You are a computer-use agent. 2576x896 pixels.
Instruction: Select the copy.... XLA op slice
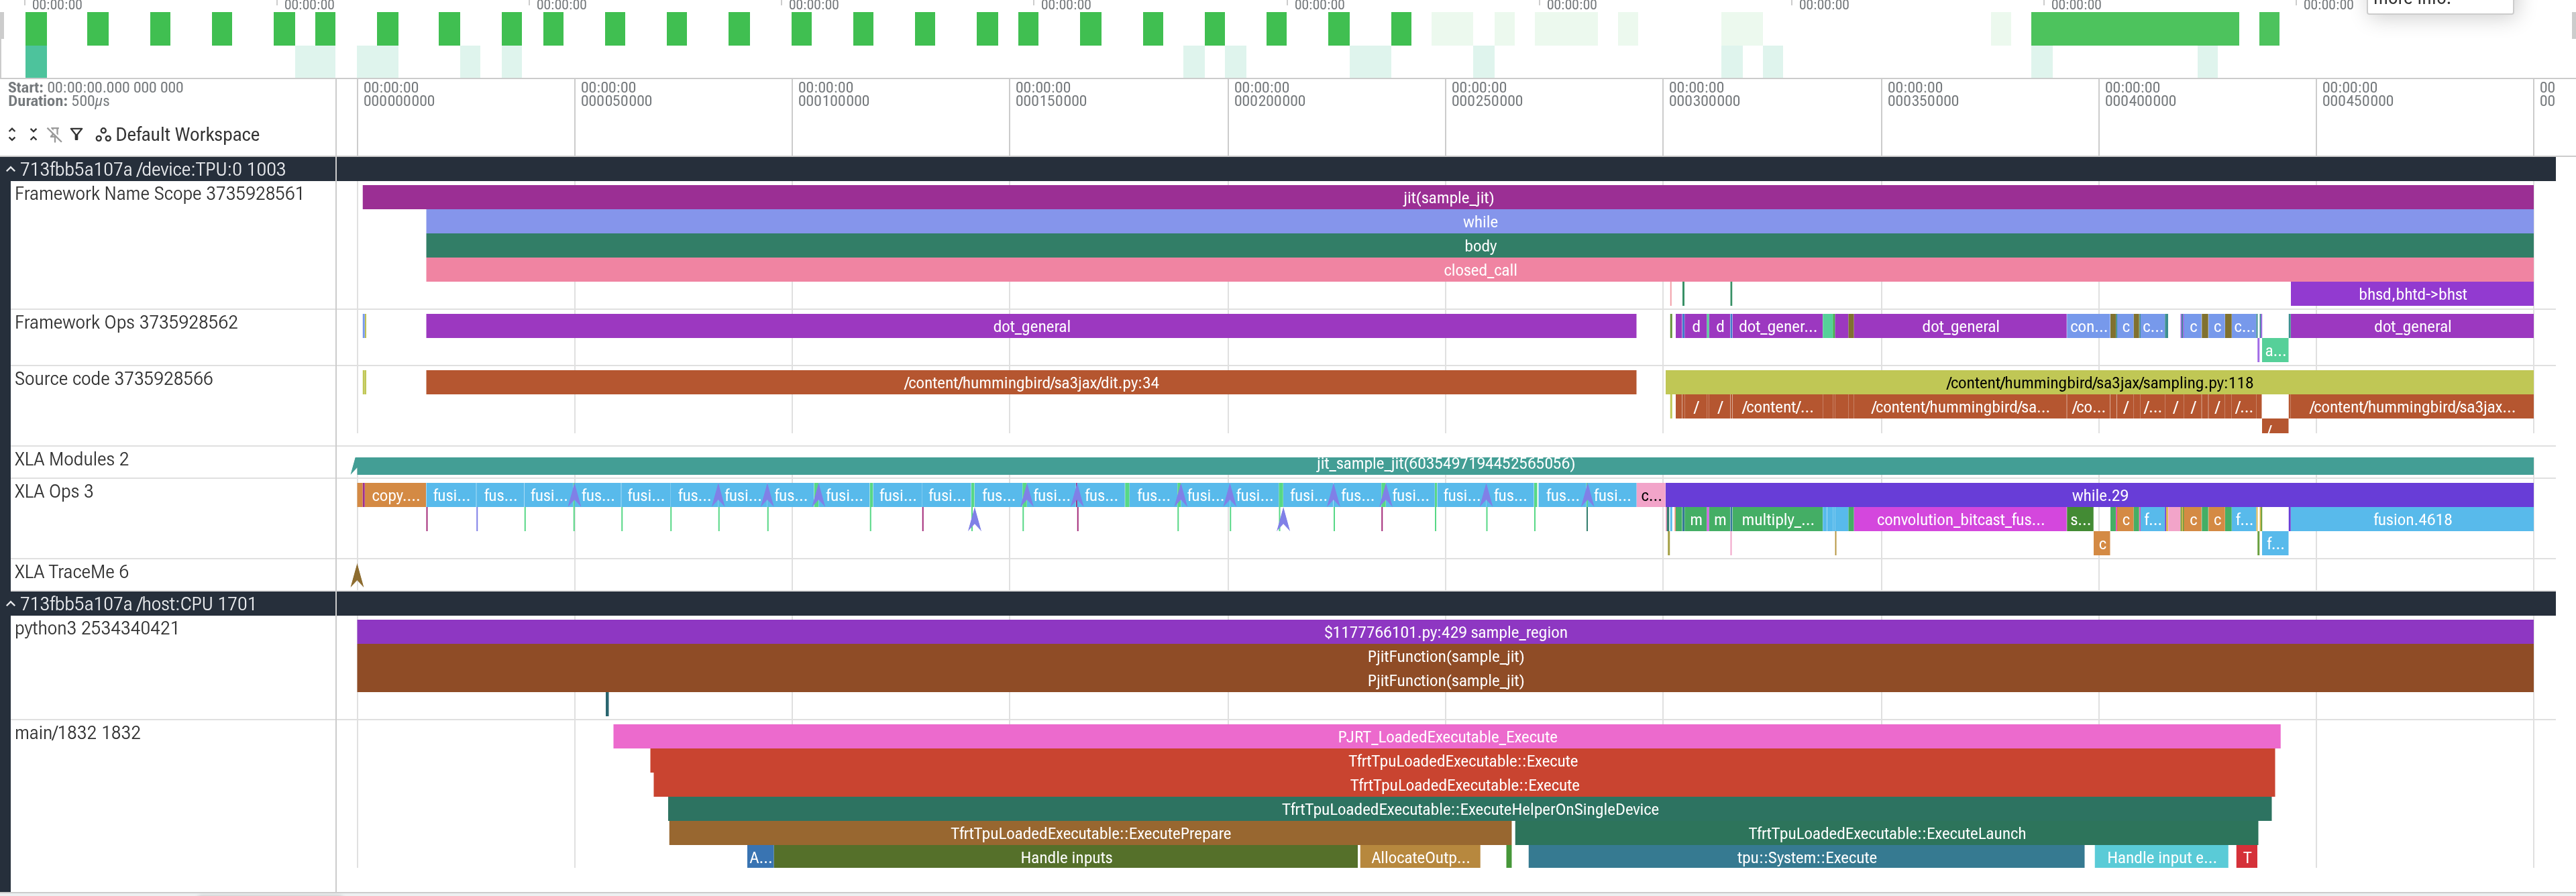[x=395, y=495]
